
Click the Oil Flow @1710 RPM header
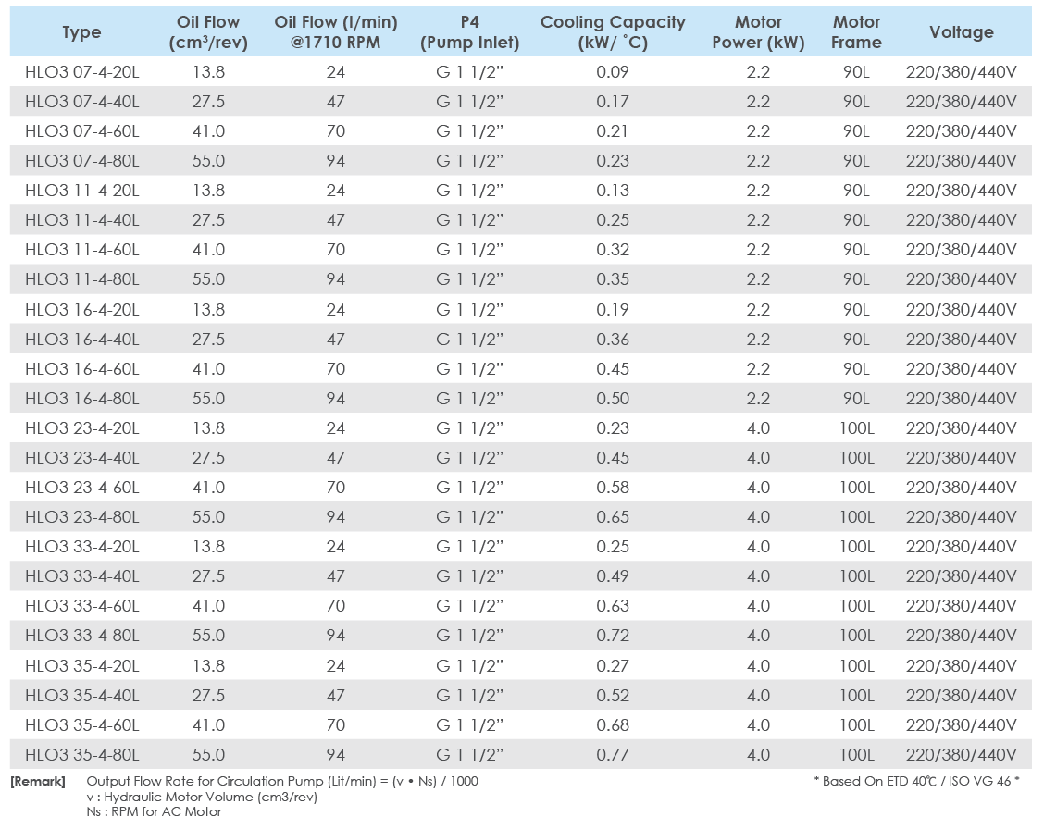coord(335,32)
